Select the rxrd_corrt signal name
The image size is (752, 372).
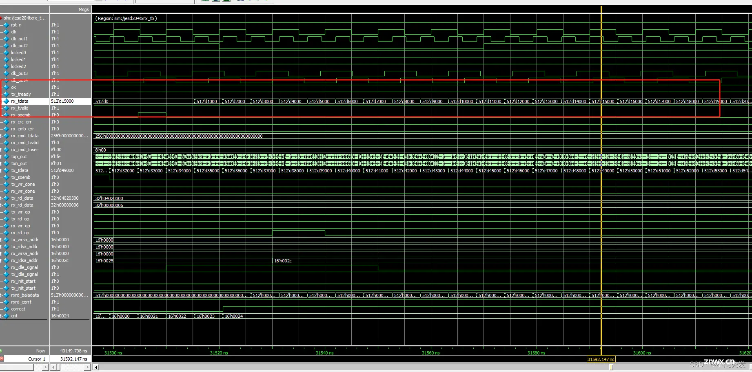pyautogui.click(x=21, y=302)
